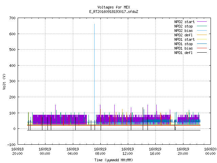217x163 pixels.
Task: Click the green NPD2 stop legend line
Action: 202,26
